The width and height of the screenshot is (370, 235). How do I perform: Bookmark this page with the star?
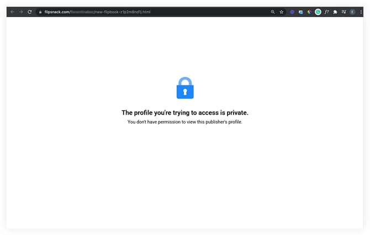coord(281,12)
